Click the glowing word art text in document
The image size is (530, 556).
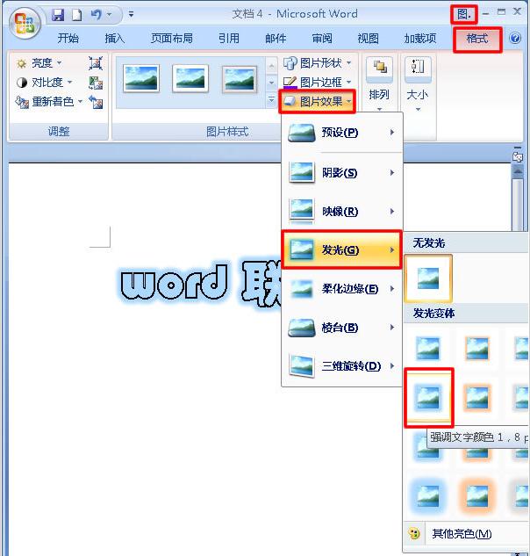[198, 284]
